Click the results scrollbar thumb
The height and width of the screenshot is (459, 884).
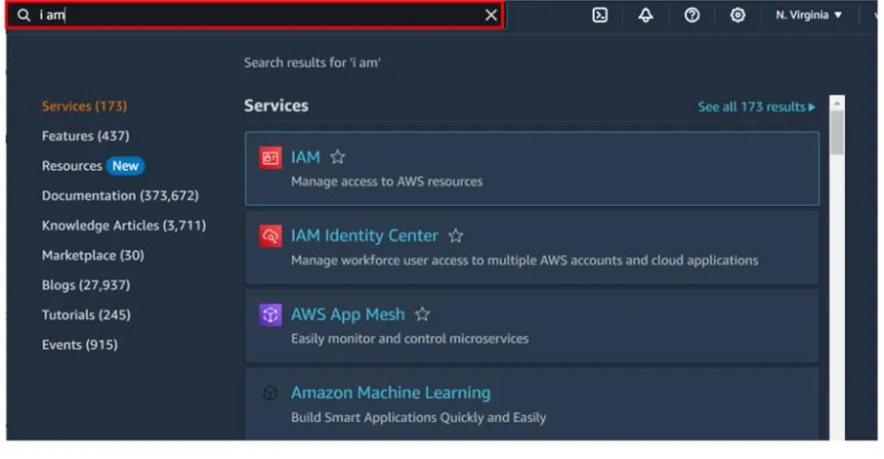pyautogui.click(x=837, y=133)
